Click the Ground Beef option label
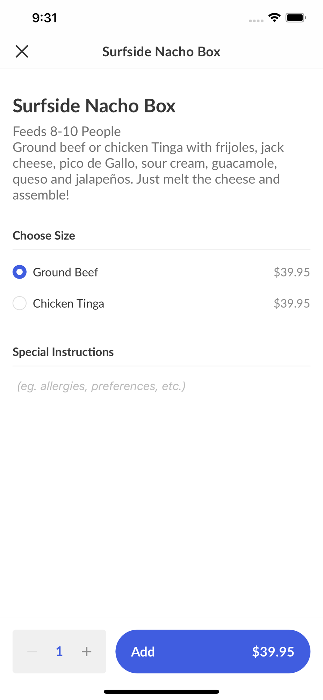323x700 pixels. coord(65,272)
